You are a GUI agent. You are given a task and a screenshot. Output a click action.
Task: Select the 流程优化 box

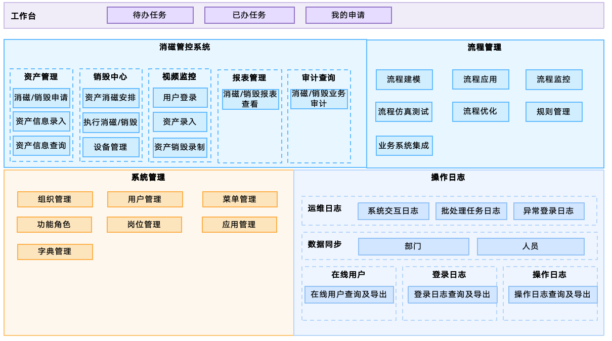pos(480,112)
